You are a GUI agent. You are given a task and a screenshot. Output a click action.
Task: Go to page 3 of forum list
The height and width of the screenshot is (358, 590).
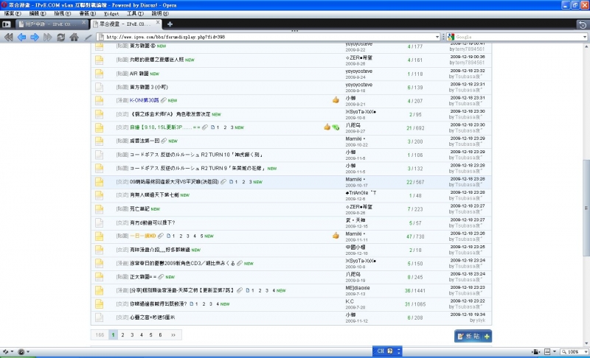[132, 334]
